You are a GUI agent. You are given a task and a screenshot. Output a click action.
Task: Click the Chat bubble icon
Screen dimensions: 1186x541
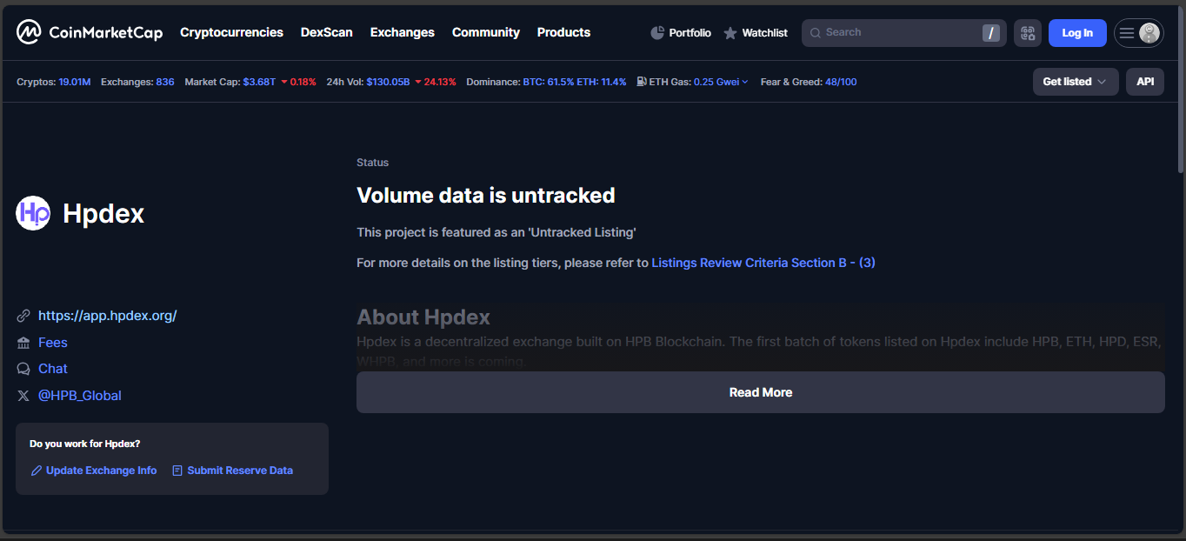tap(23, 369)
